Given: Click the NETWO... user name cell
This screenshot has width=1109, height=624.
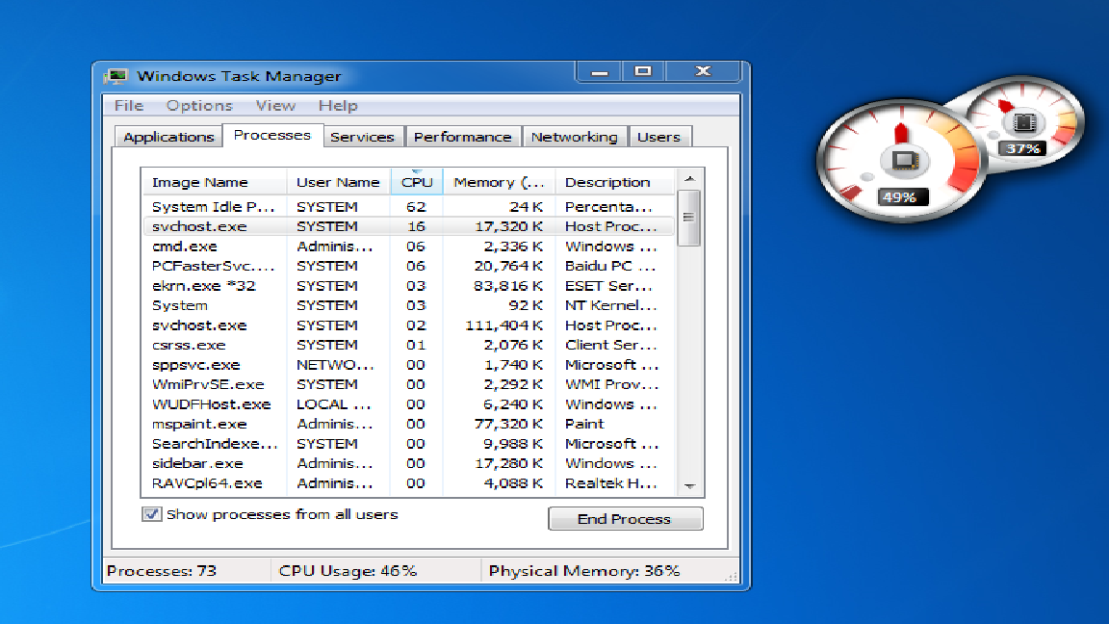Looking at the screenshot, I should (x=335, y=365).
